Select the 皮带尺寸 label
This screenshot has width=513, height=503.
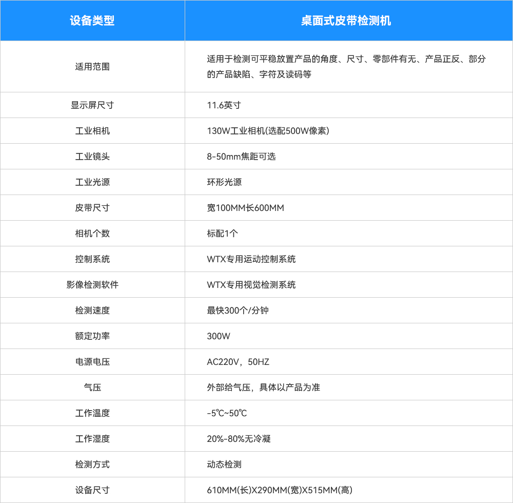pyautogui.click(x=92, y=208)
